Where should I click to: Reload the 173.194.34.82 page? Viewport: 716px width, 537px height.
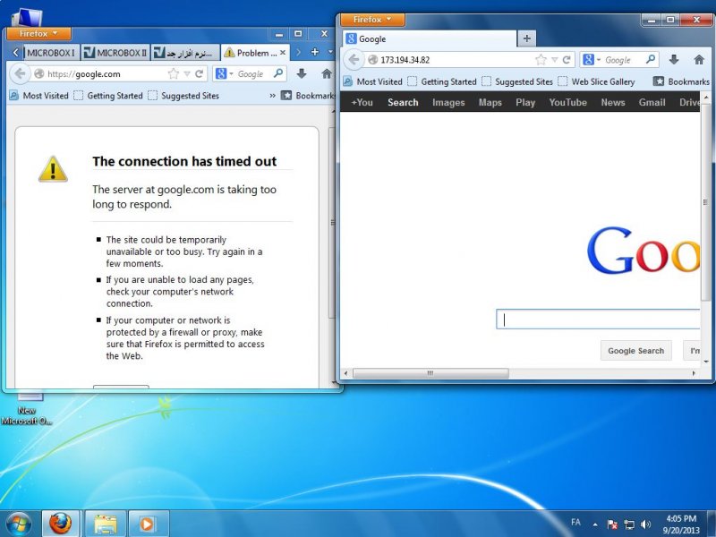point(567,60)
